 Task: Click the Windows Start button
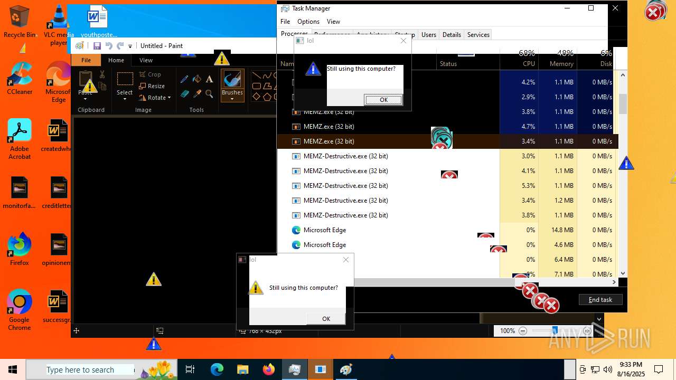coord(12,369)
